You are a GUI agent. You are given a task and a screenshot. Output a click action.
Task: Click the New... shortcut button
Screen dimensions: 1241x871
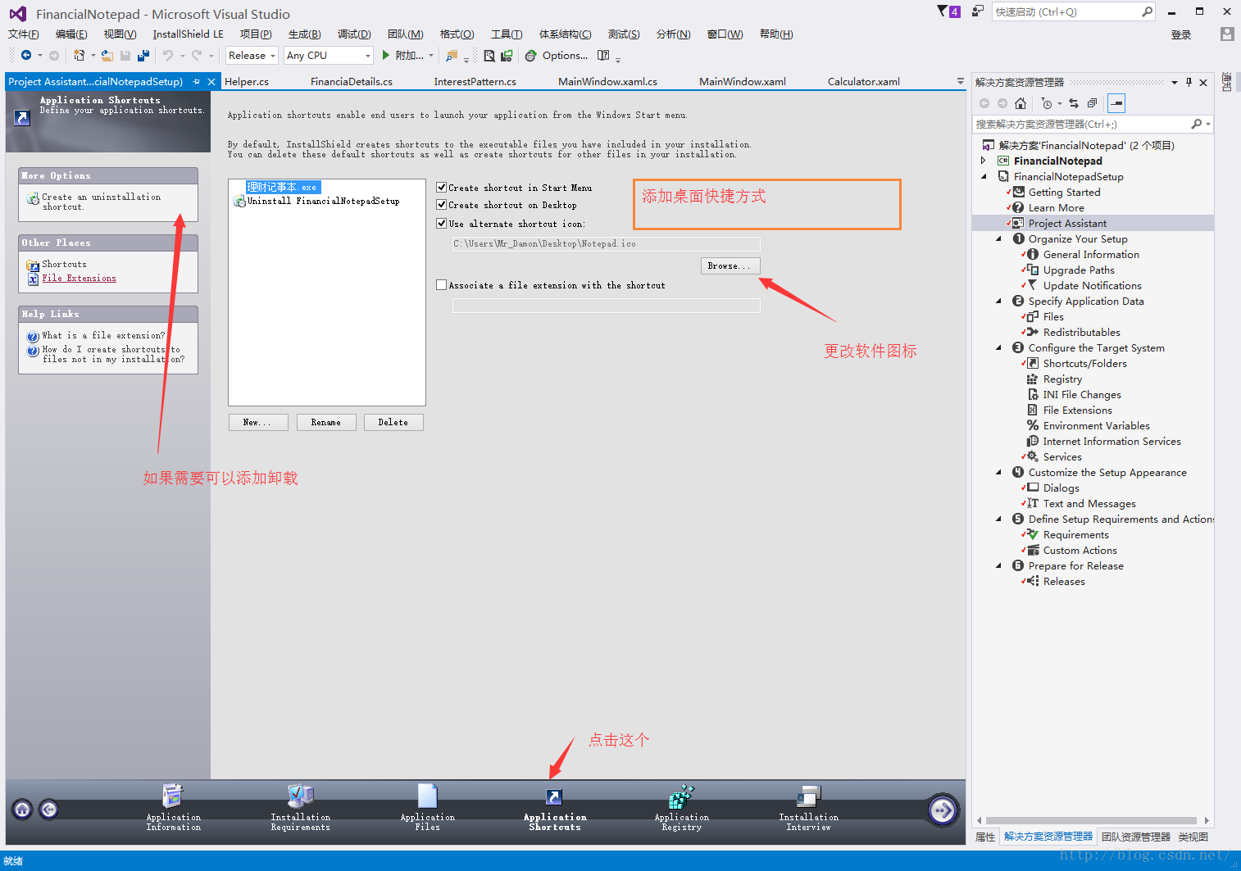pyautogui.click(x=258, y=422)
